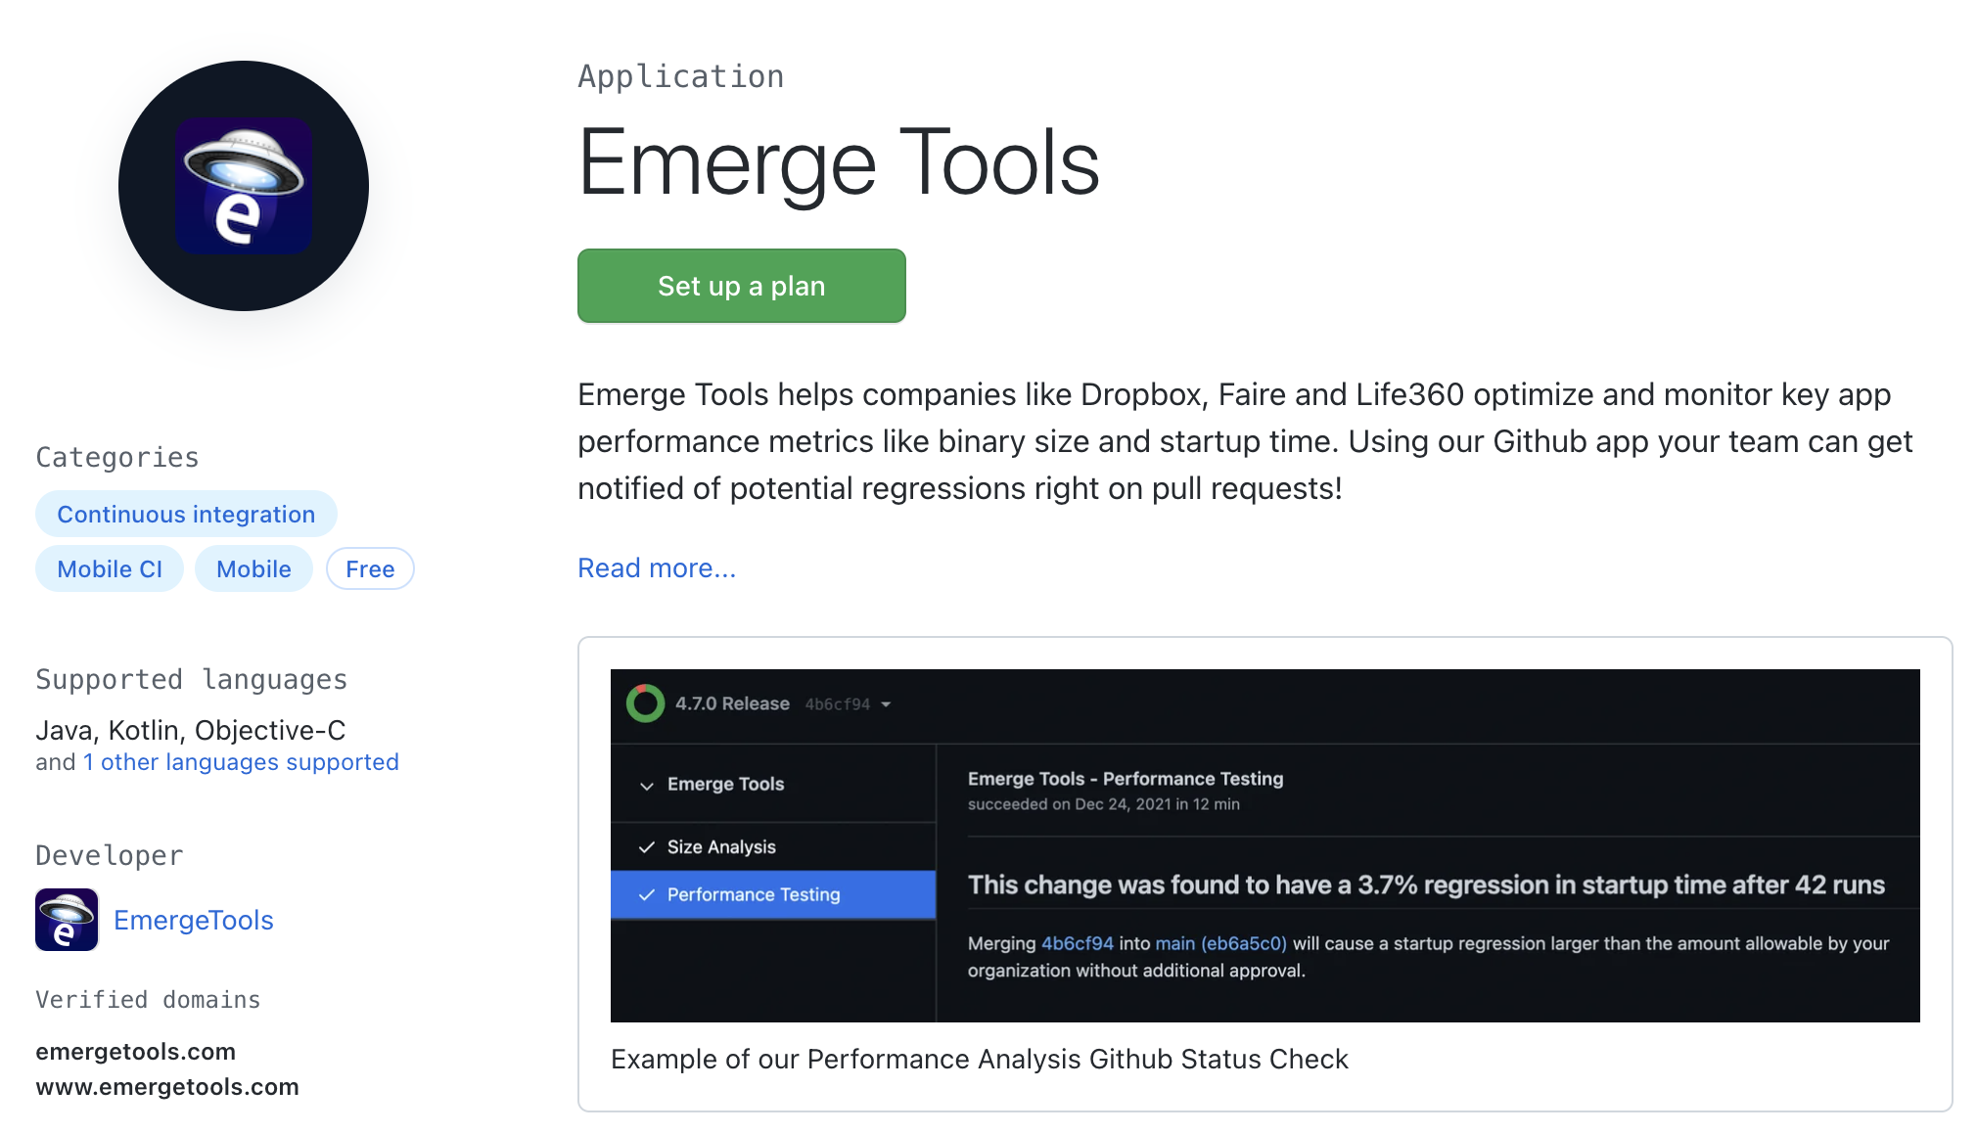Click the large Emerge Tools app logo
Viewport: 1977px width, 1133px height.
pyautogui.click(x=244, y=186)
